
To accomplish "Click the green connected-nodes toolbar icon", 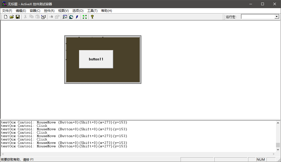I will [84, 17].
